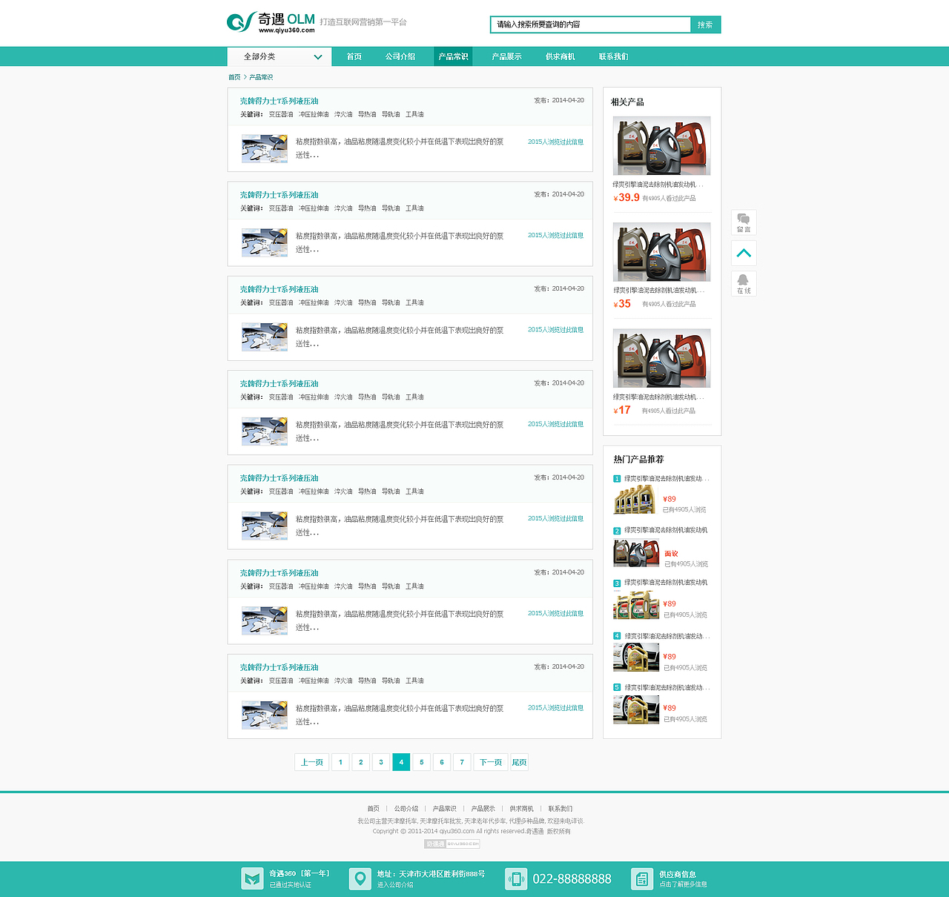Go to page 7 in pagination
The height and width of the screenshot is (897, 949).
coord(462,762)
